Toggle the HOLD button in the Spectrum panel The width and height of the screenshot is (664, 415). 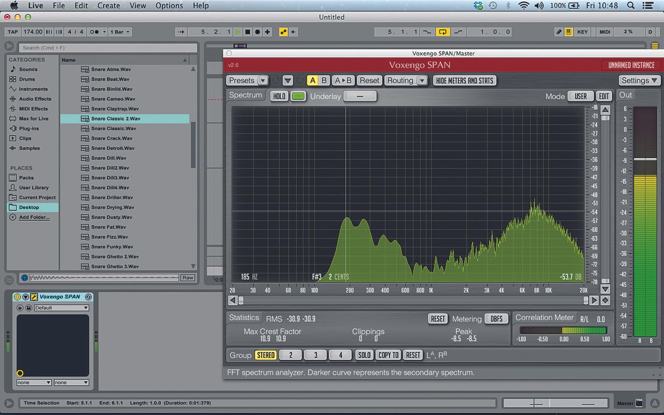pyautogui.click(x=279, y=96)
